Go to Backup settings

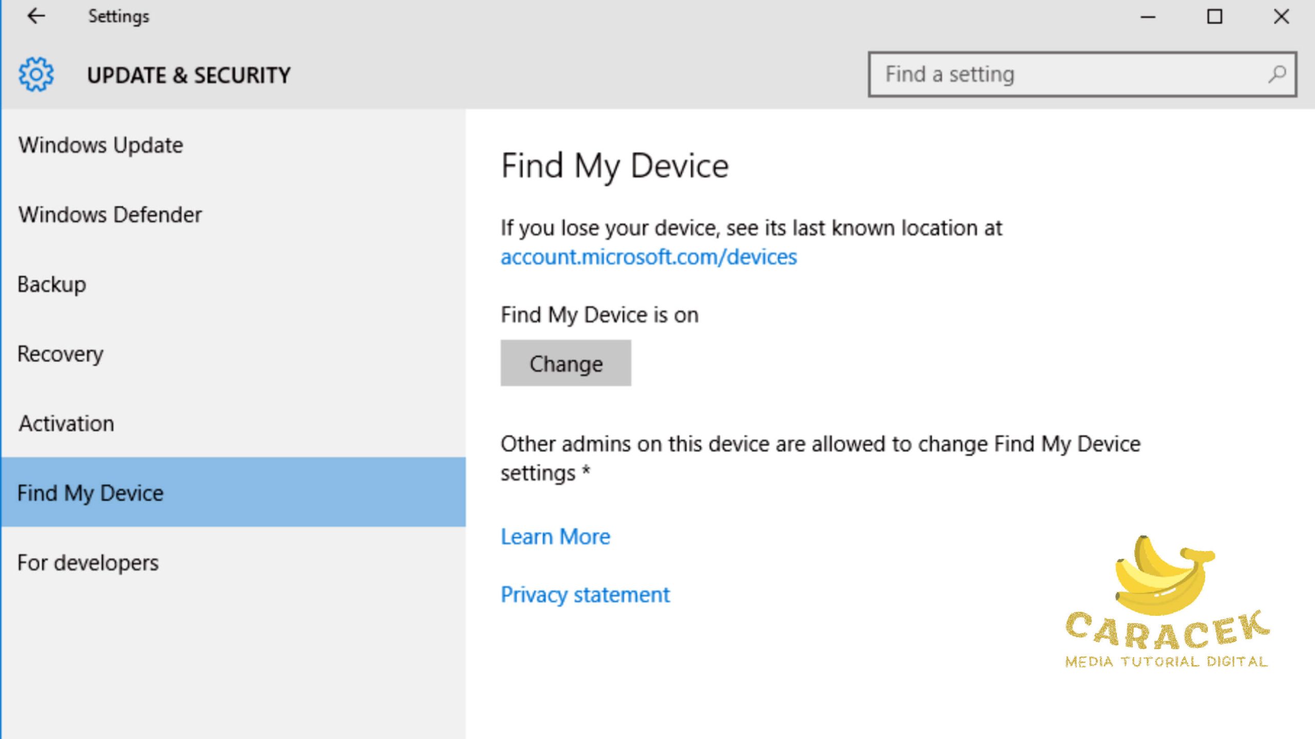pos(51,284)
